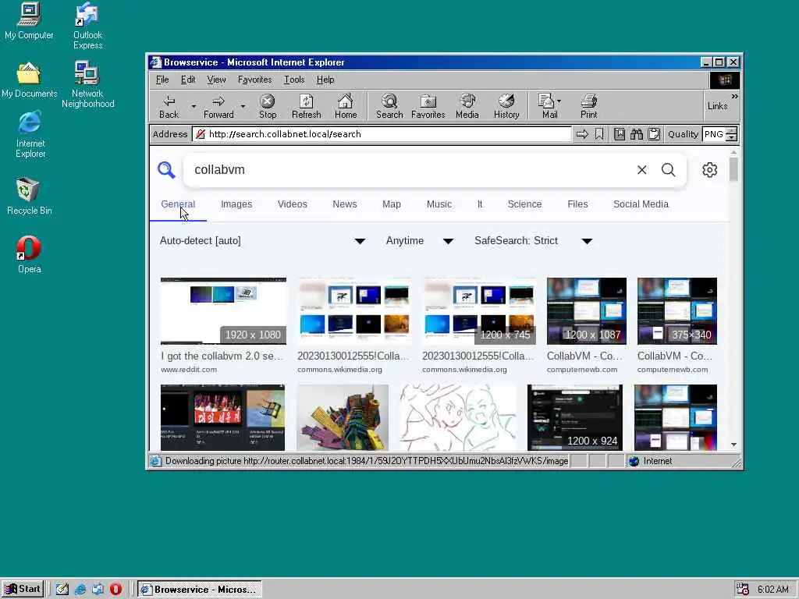
Task: Open the 375×340 CollabVM thumbnail
Action: click(676, 311)
